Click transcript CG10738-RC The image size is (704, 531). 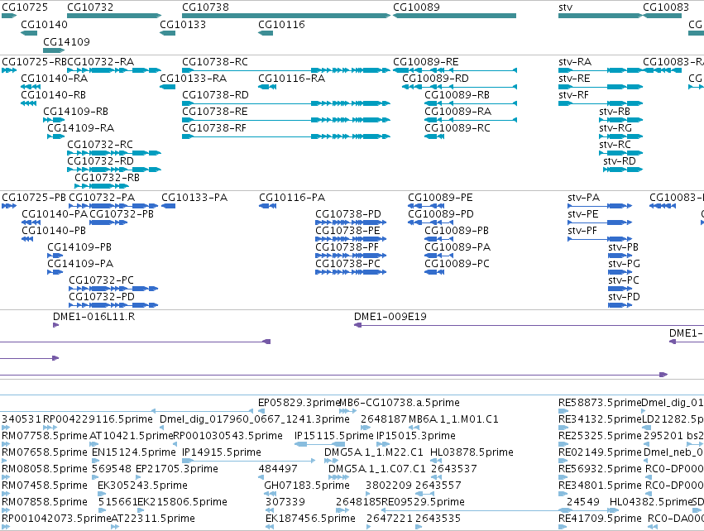click(x=286, y=70)
